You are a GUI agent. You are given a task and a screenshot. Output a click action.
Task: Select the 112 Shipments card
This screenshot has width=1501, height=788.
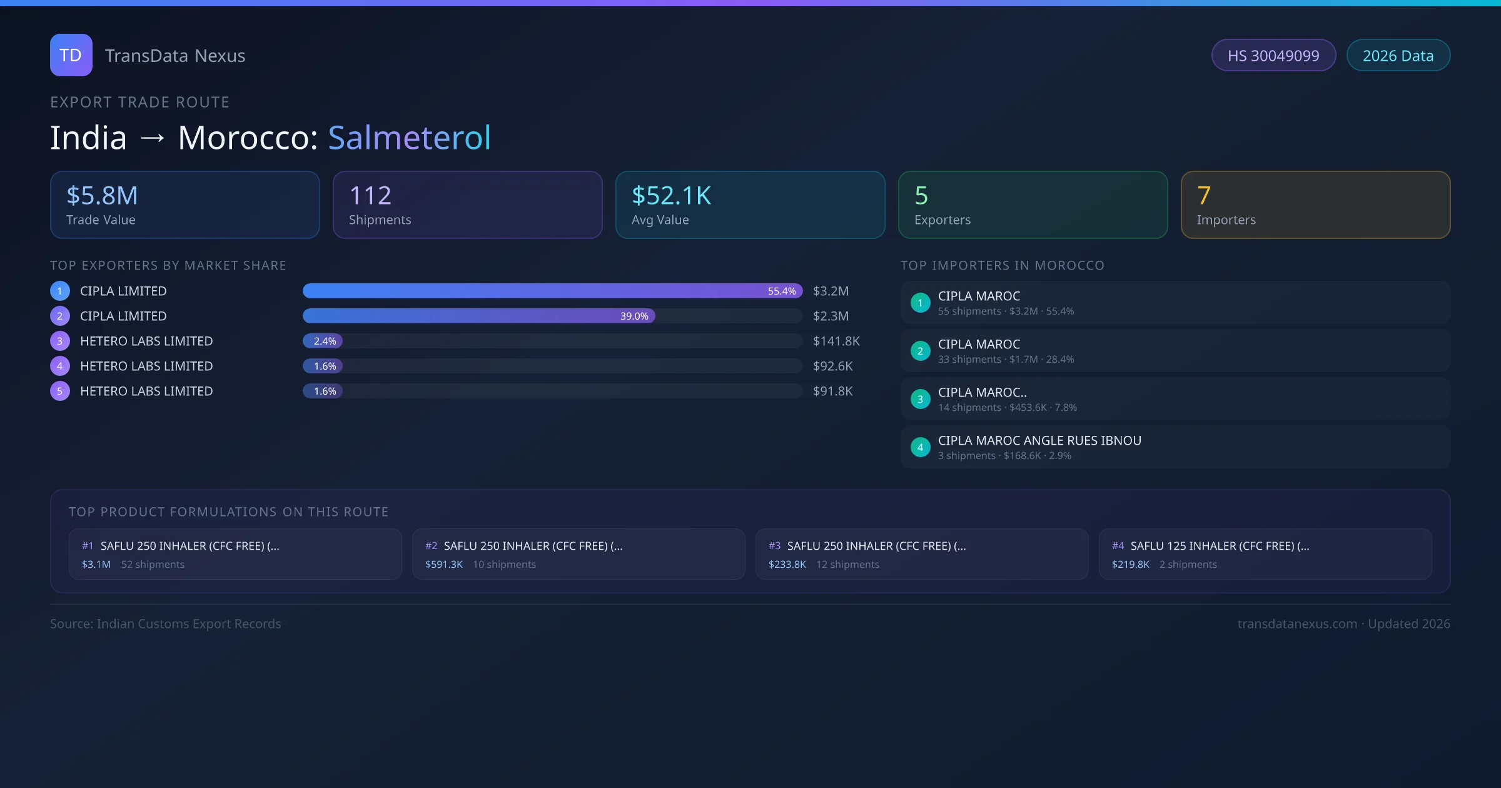click(x=467, y=205)
